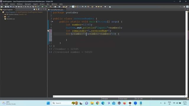Open the Refactor menu

point(20,4)
